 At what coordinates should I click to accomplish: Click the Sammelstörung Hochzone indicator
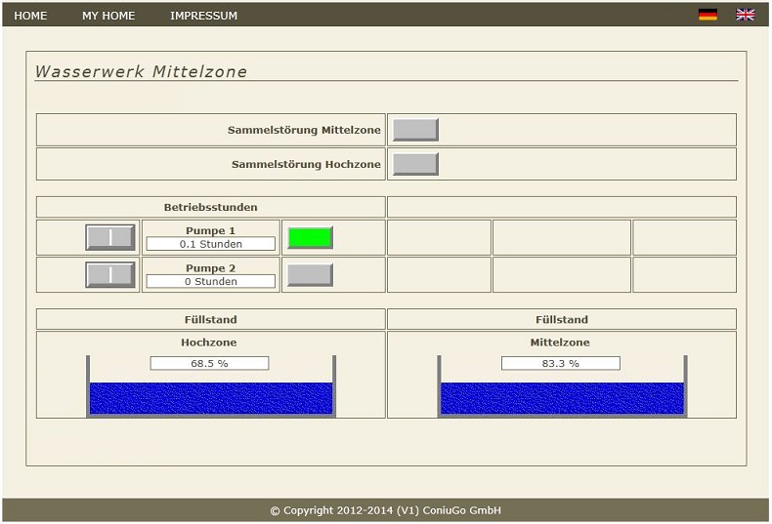415,164
